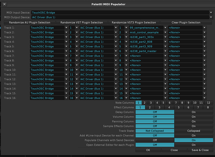Turn Volume Column On
215x157 pixels.
(194, 117)
